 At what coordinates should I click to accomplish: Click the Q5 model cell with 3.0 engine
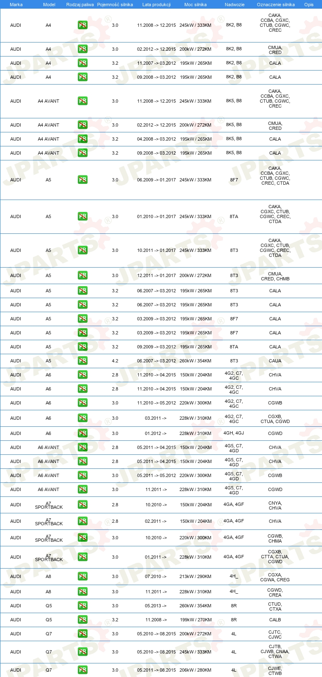(49, 606)
